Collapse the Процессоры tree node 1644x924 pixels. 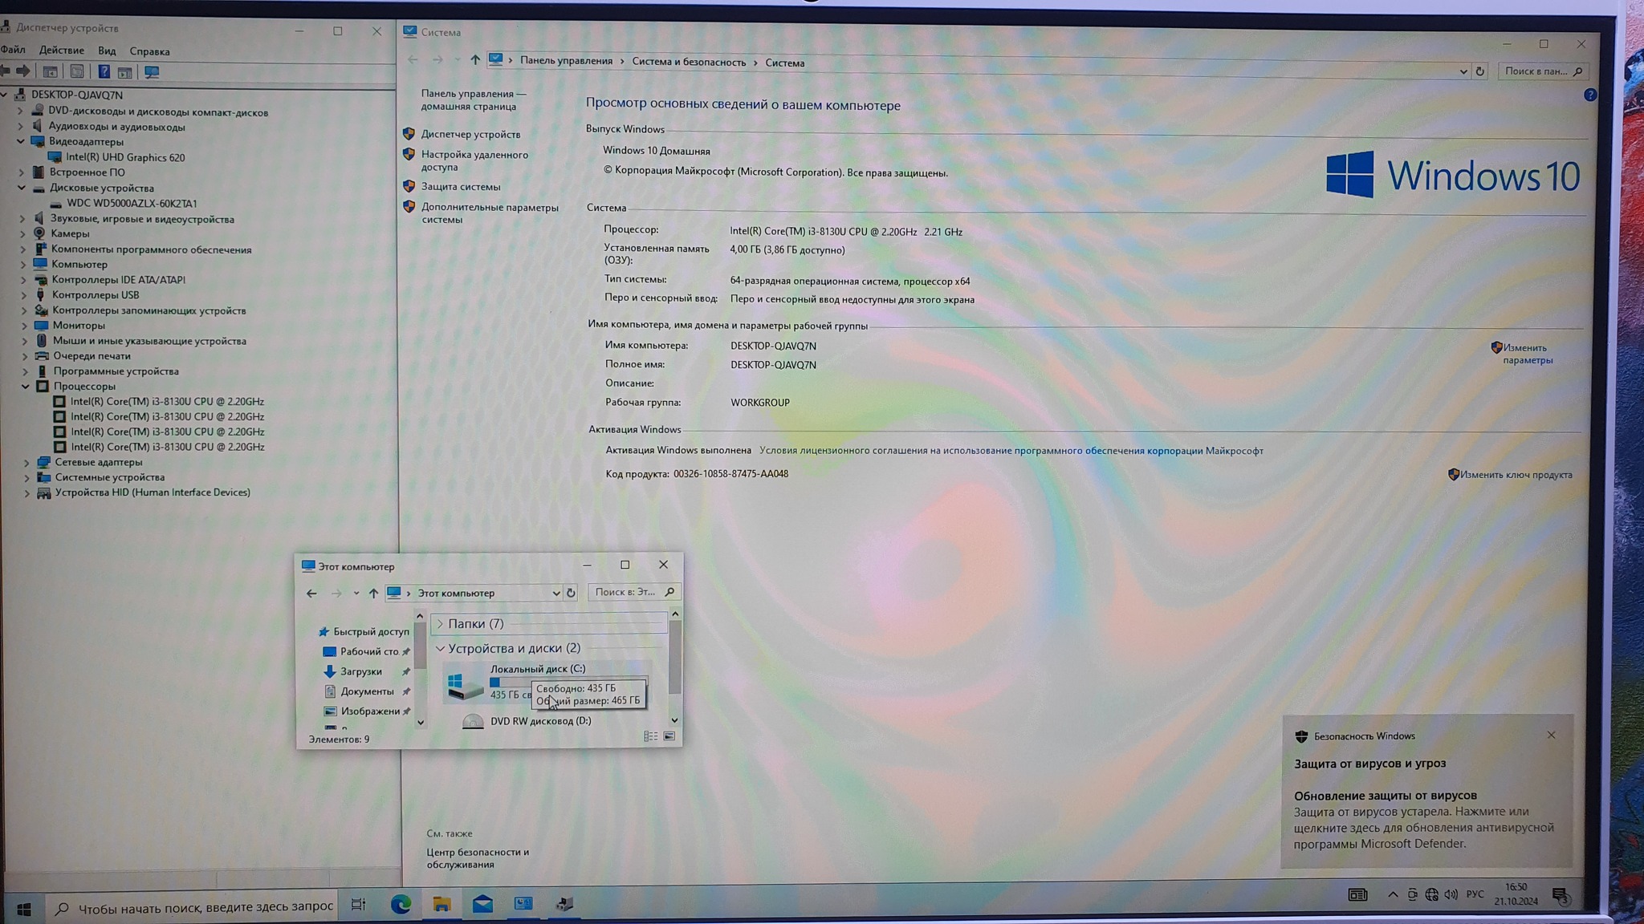click(26, 387)
